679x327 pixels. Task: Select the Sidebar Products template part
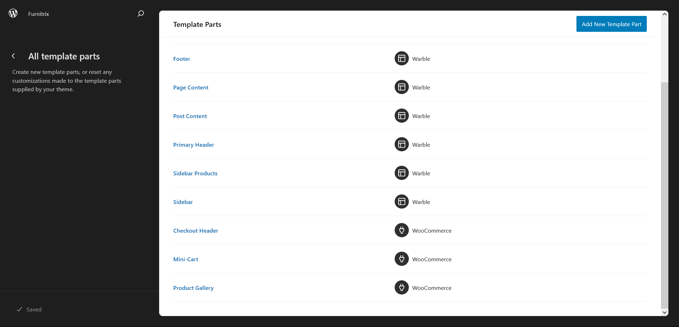coord(195,174)
